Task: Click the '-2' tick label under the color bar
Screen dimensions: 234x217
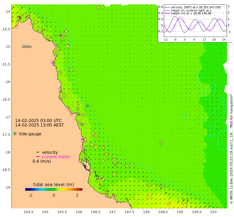Action: 30,195
